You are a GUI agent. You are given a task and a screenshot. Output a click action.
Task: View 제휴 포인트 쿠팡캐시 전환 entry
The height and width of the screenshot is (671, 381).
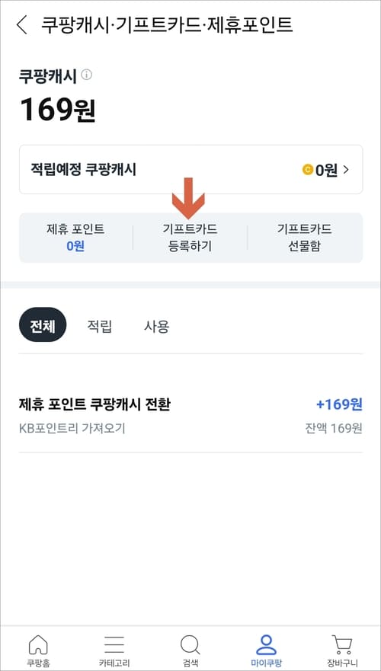click(191, 414)
